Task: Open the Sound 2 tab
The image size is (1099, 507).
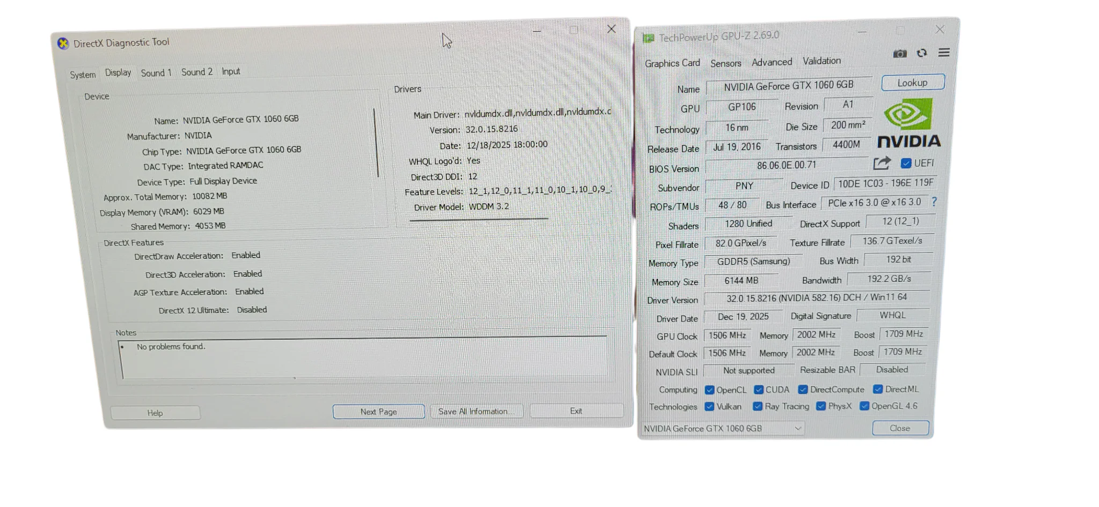Action: [x=197, y=72]
